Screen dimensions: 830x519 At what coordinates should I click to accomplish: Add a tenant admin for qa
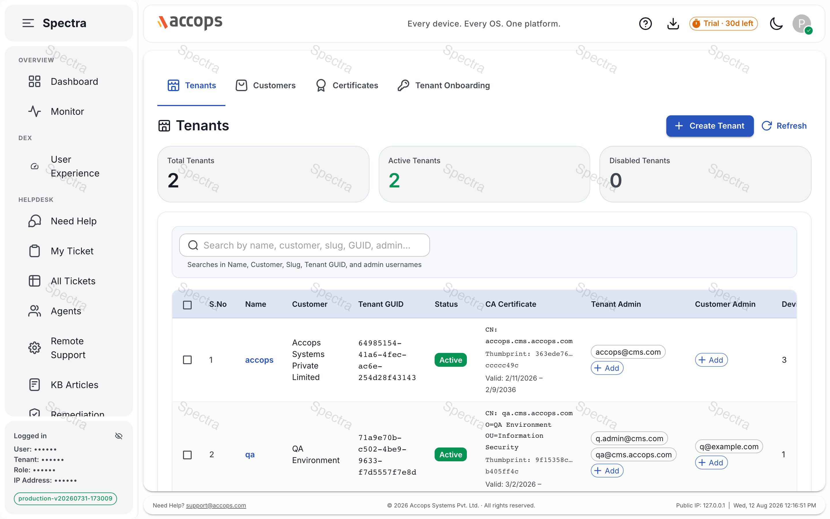click(x=607, y=471)
